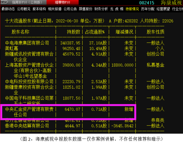Select shareholder 中央汇金资产管理有限责任公司
The width and height of the screenshot is (183, 143).
29,112
